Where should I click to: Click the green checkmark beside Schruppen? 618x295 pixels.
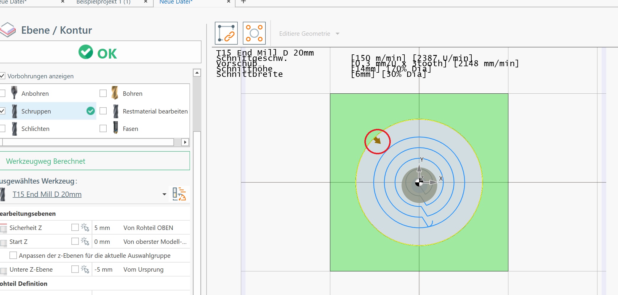click(91, 111)
